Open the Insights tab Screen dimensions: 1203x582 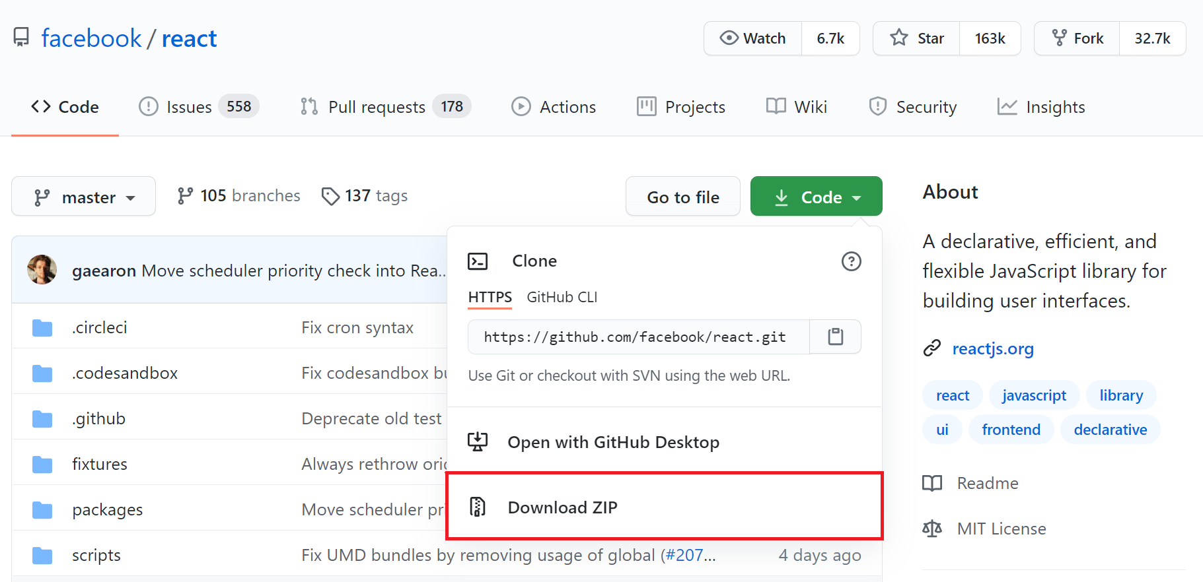(x=1041, y=107)
